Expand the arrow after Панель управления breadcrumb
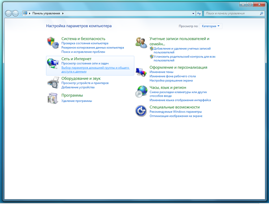269x204 pixels. (x=63, y=13)
